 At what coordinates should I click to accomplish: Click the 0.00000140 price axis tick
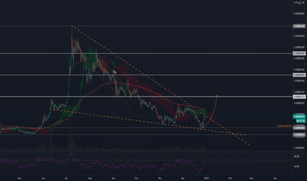pyautogui.click(x=299, y=81)
